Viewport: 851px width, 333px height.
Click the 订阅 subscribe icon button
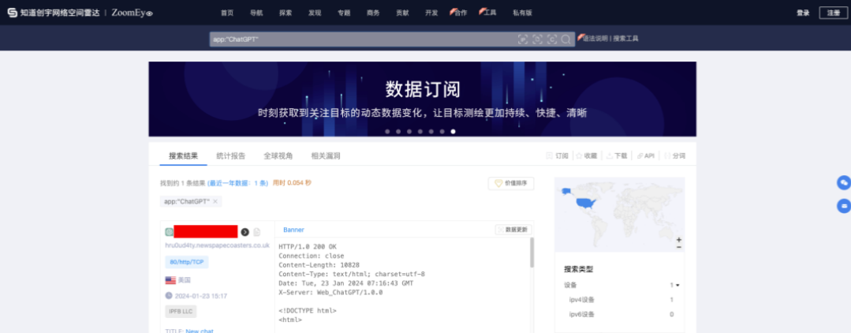558,156
